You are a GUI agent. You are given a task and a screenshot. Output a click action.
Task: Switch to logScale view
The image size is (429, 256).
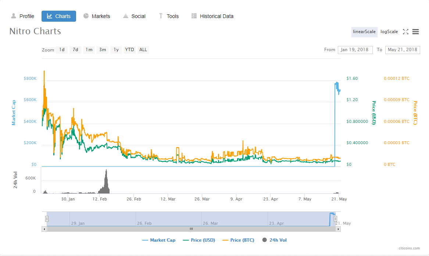389,32
